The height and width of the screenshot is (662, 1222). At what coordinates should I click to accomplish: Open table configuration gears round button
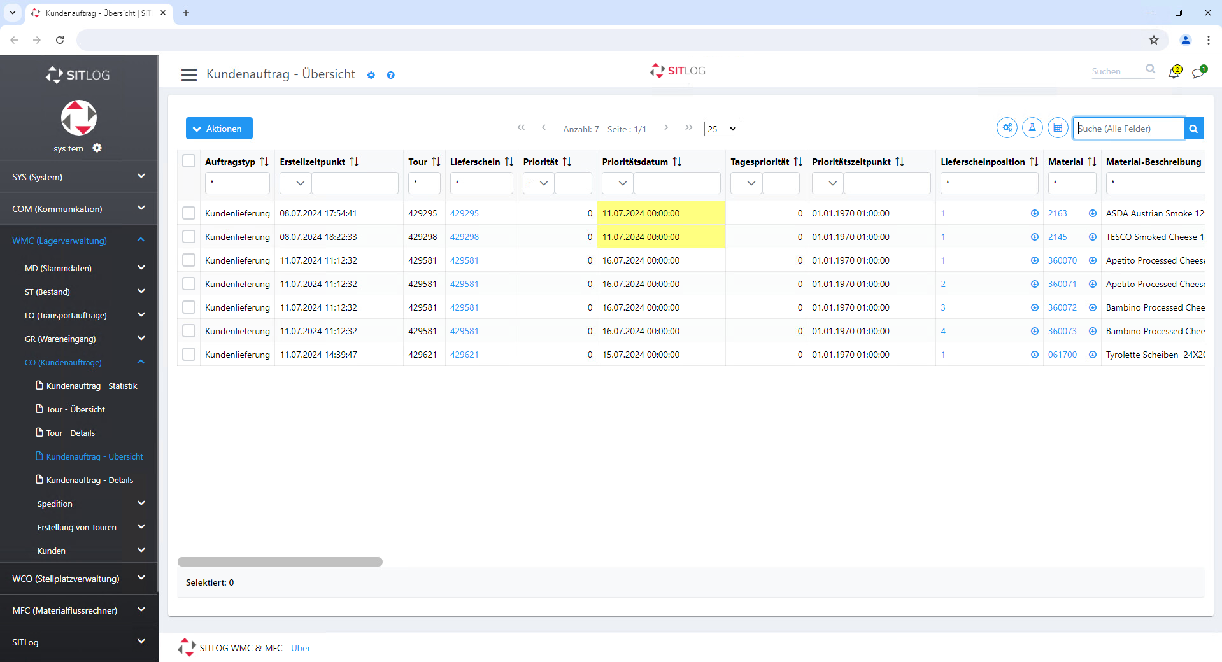1007,128
